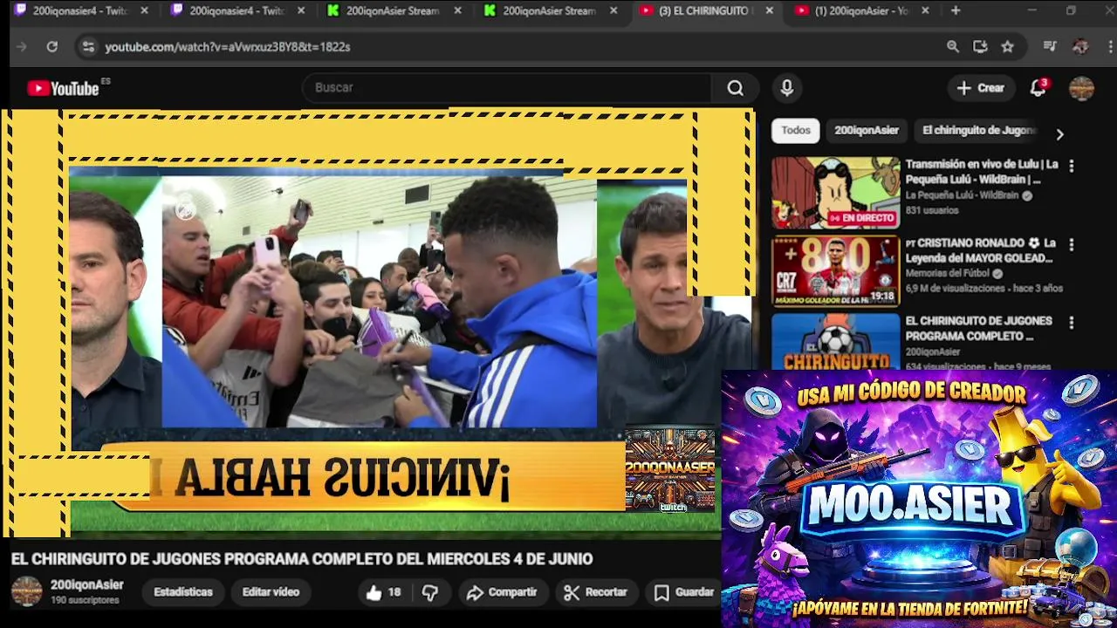Start voice search with microphone icon
Screen dimensions: 1117x628
787,88
